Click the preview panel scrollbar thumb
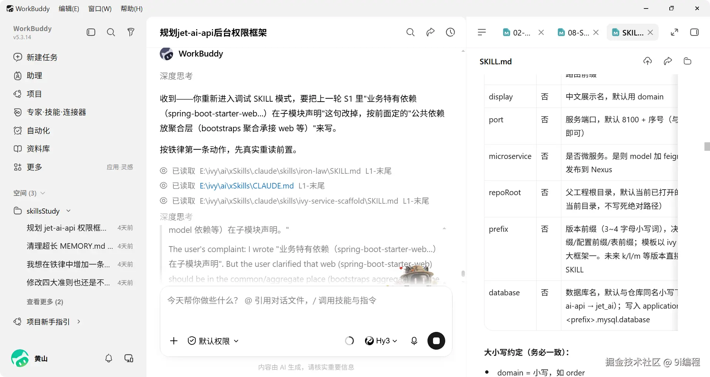The height and width of the screenshot is (377, 710). coord(707,146)
